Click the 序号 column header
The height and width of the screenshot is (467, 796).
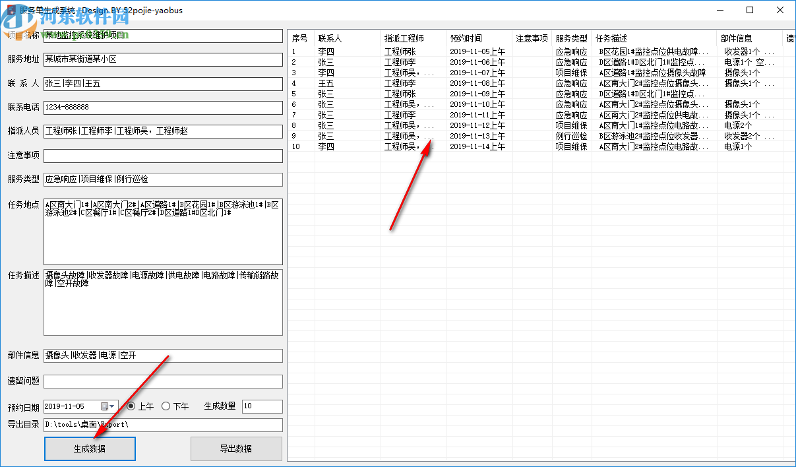[300, 38]
